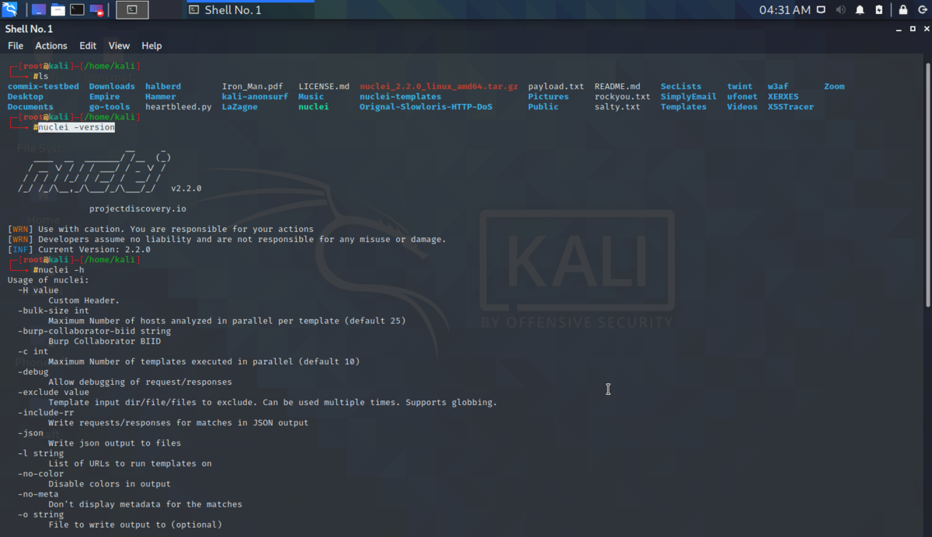Image resolution: width=932 pixels, height=537 pixels.
Task: Switch to the Shell No. 1 taskbar window
Action: pos(251,10)
